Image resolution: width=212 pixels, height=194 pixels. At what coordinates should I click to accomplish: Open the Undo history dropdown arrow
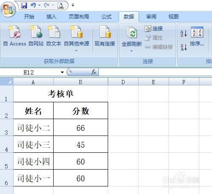tap(40, 5)
